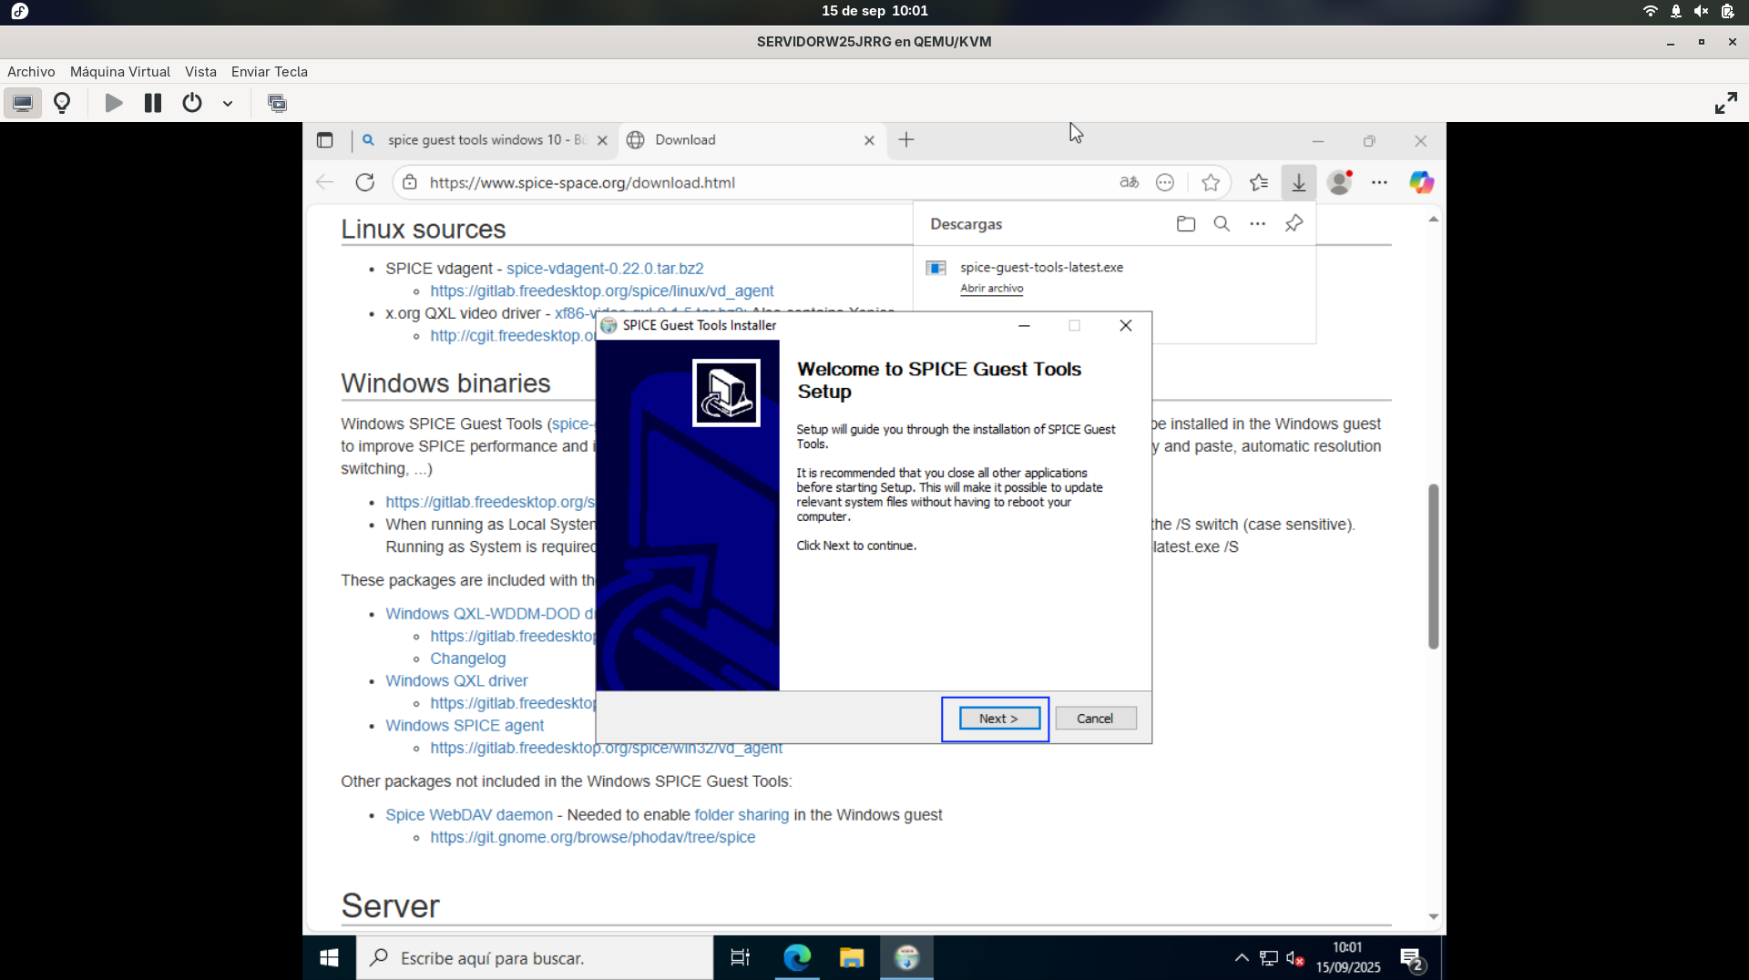1749x980 pixels.
Task: Open the Archivo menu
Action: pos(31,72)
